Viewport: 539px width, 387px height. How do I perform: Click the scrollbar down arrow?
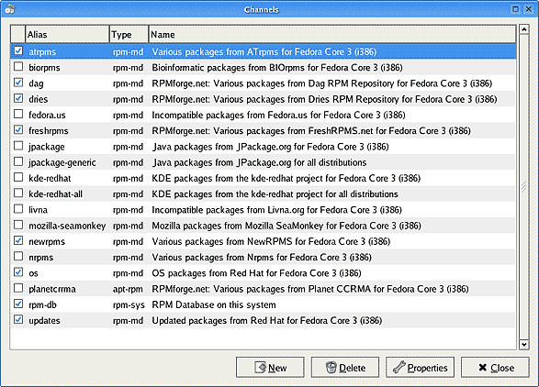coord(523,345)
